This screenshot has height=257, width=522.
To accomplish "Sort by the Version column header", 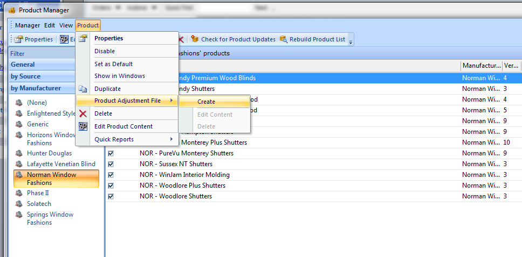I will point(511,66).
